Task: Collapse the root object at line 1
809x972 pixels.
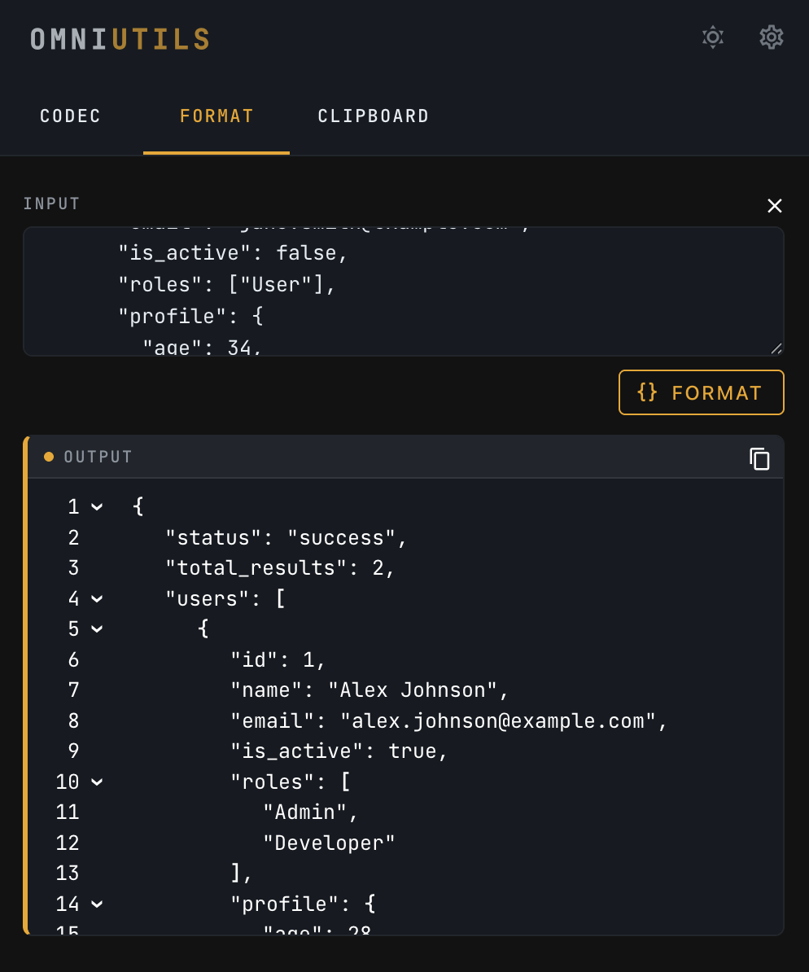Action: 97,506
